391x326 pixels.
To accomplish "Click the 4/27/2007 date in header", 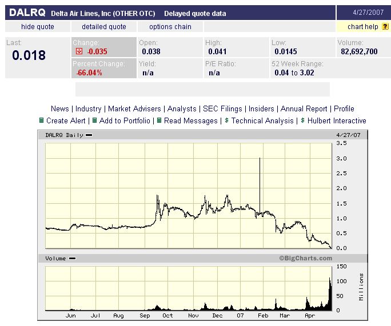I will [x=368, y=13].
